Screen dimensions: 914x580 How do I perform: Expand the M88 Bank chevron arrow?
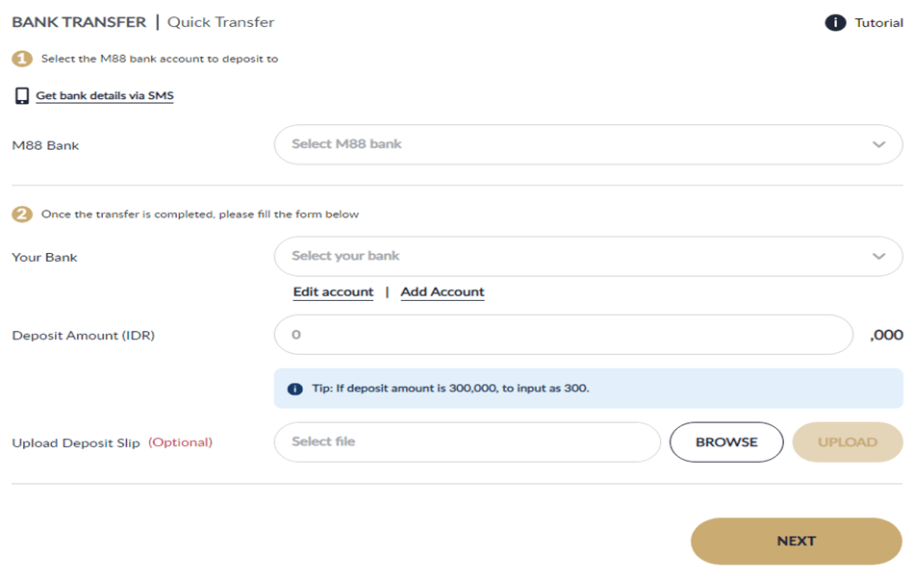point(878,144)
